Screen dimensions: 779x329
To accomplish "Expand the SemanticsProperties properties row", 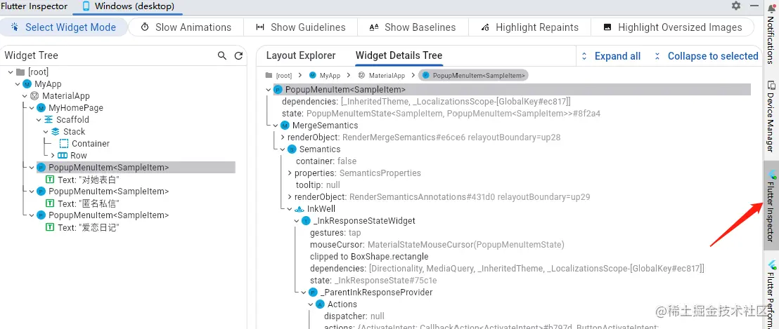I will (x=290, y=173).
